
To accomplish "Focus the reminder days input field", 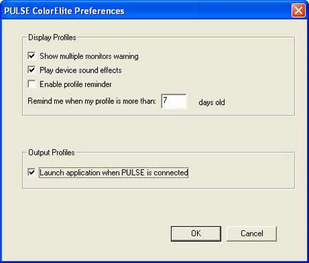I will pos(174,101).
